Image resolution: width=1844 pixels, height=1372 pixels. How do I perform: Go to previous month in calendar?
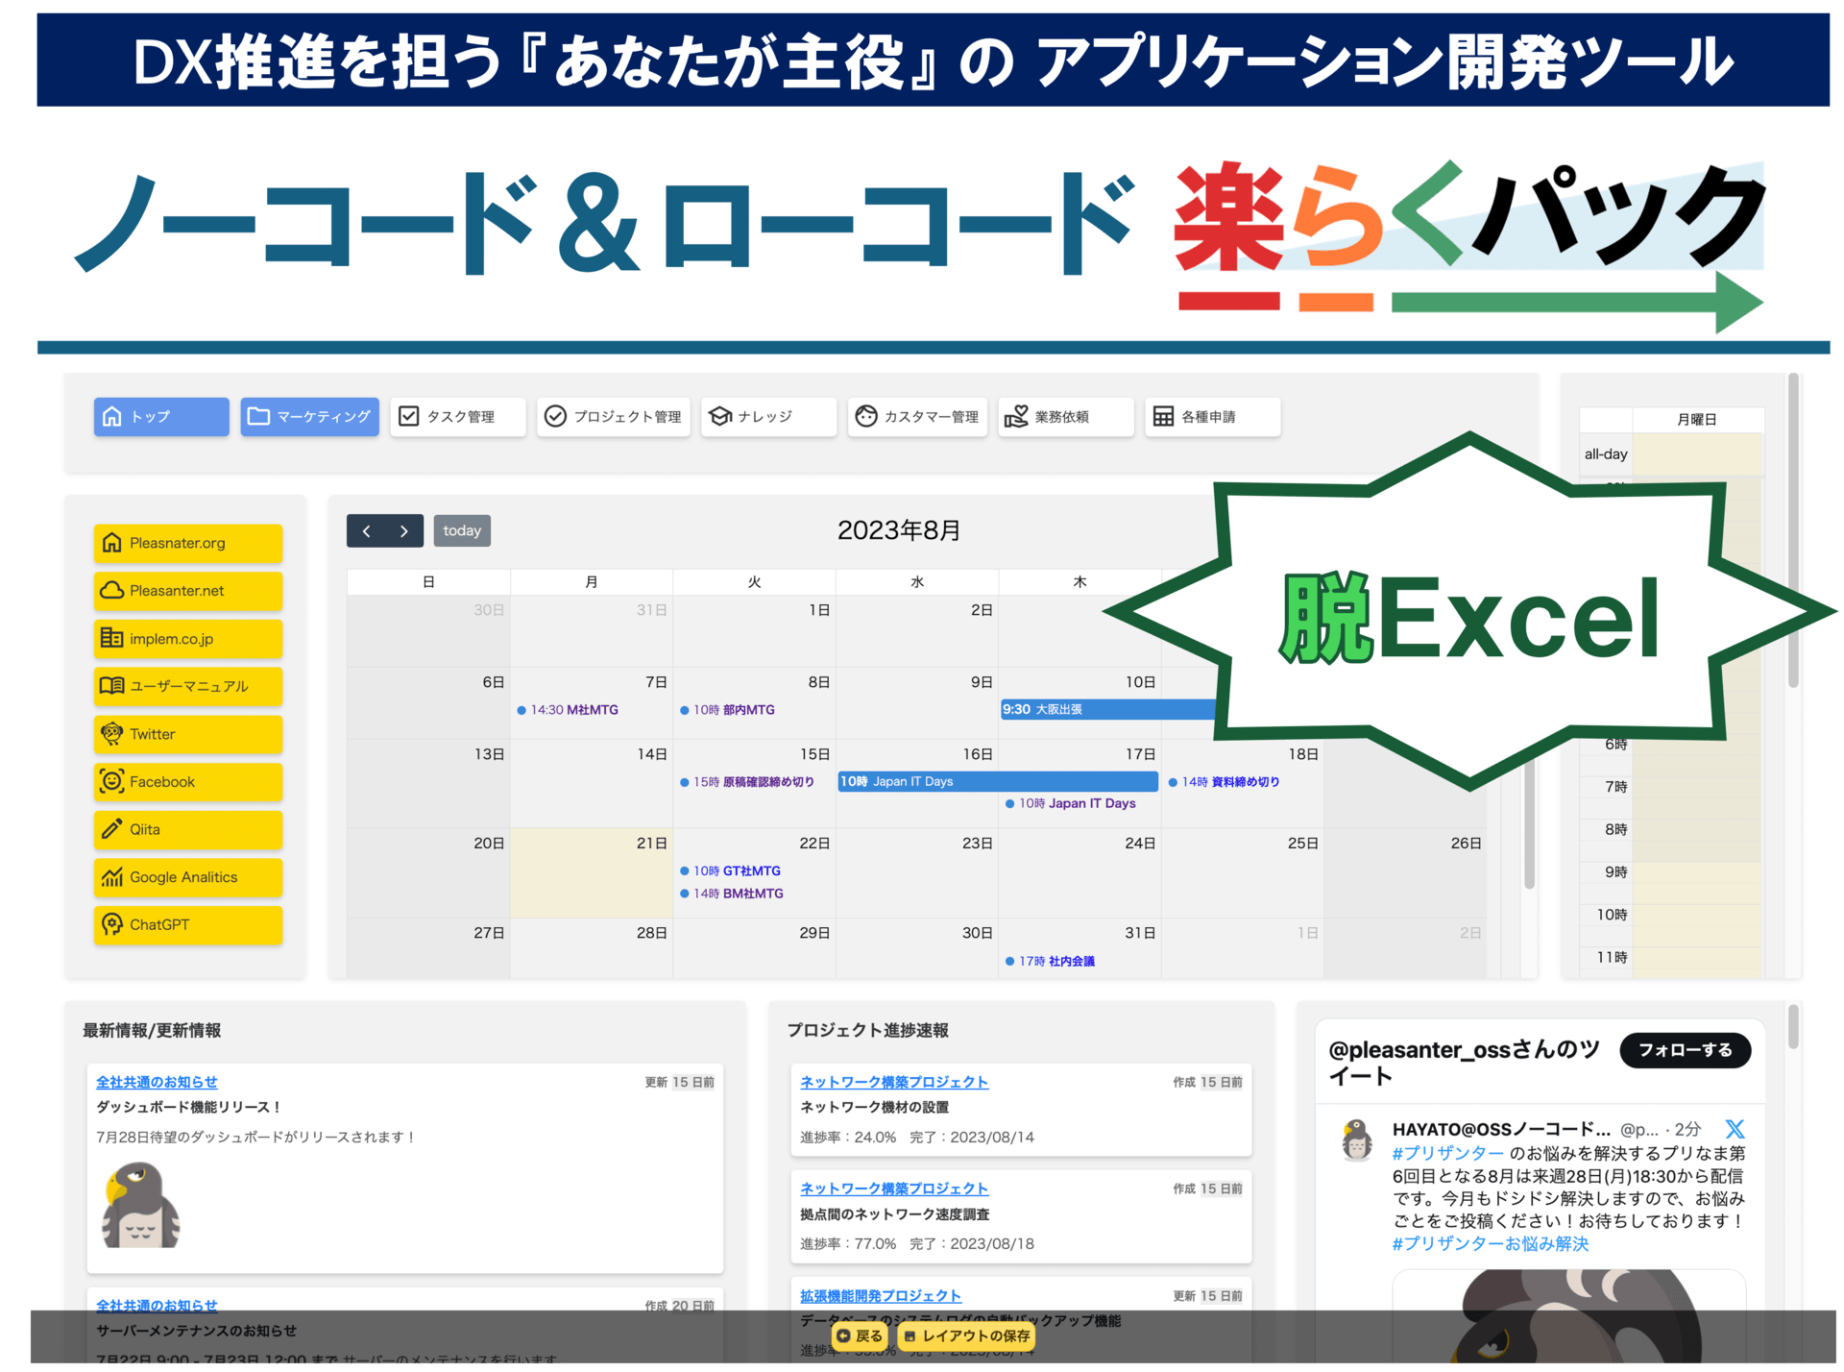[x=366, y=530]
